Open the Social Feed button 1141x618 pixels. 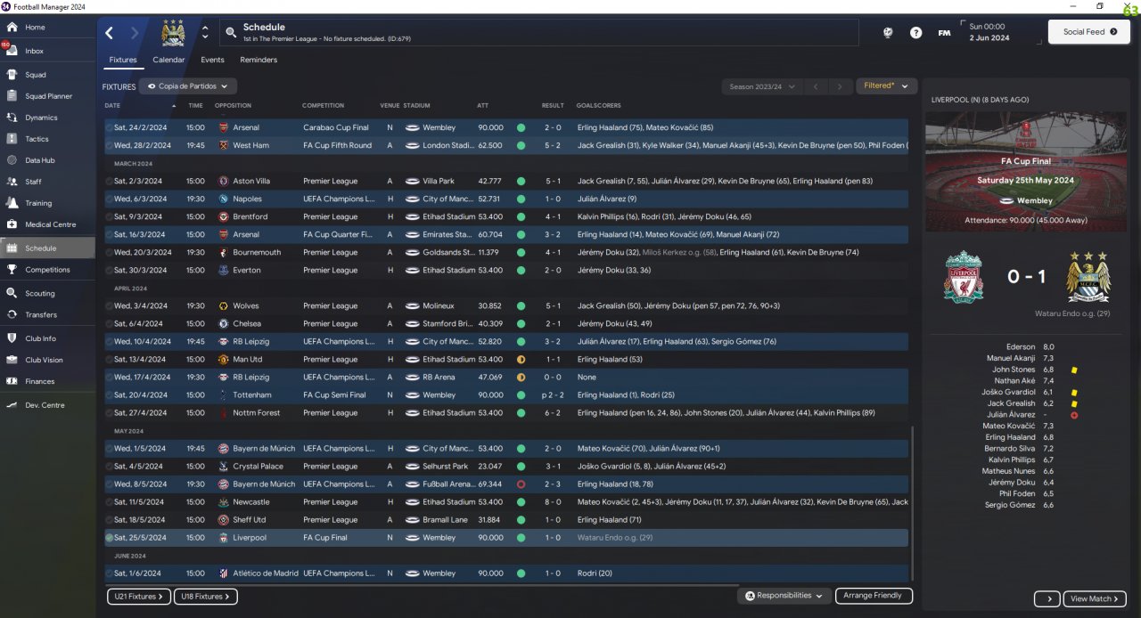coord(1089,32)
